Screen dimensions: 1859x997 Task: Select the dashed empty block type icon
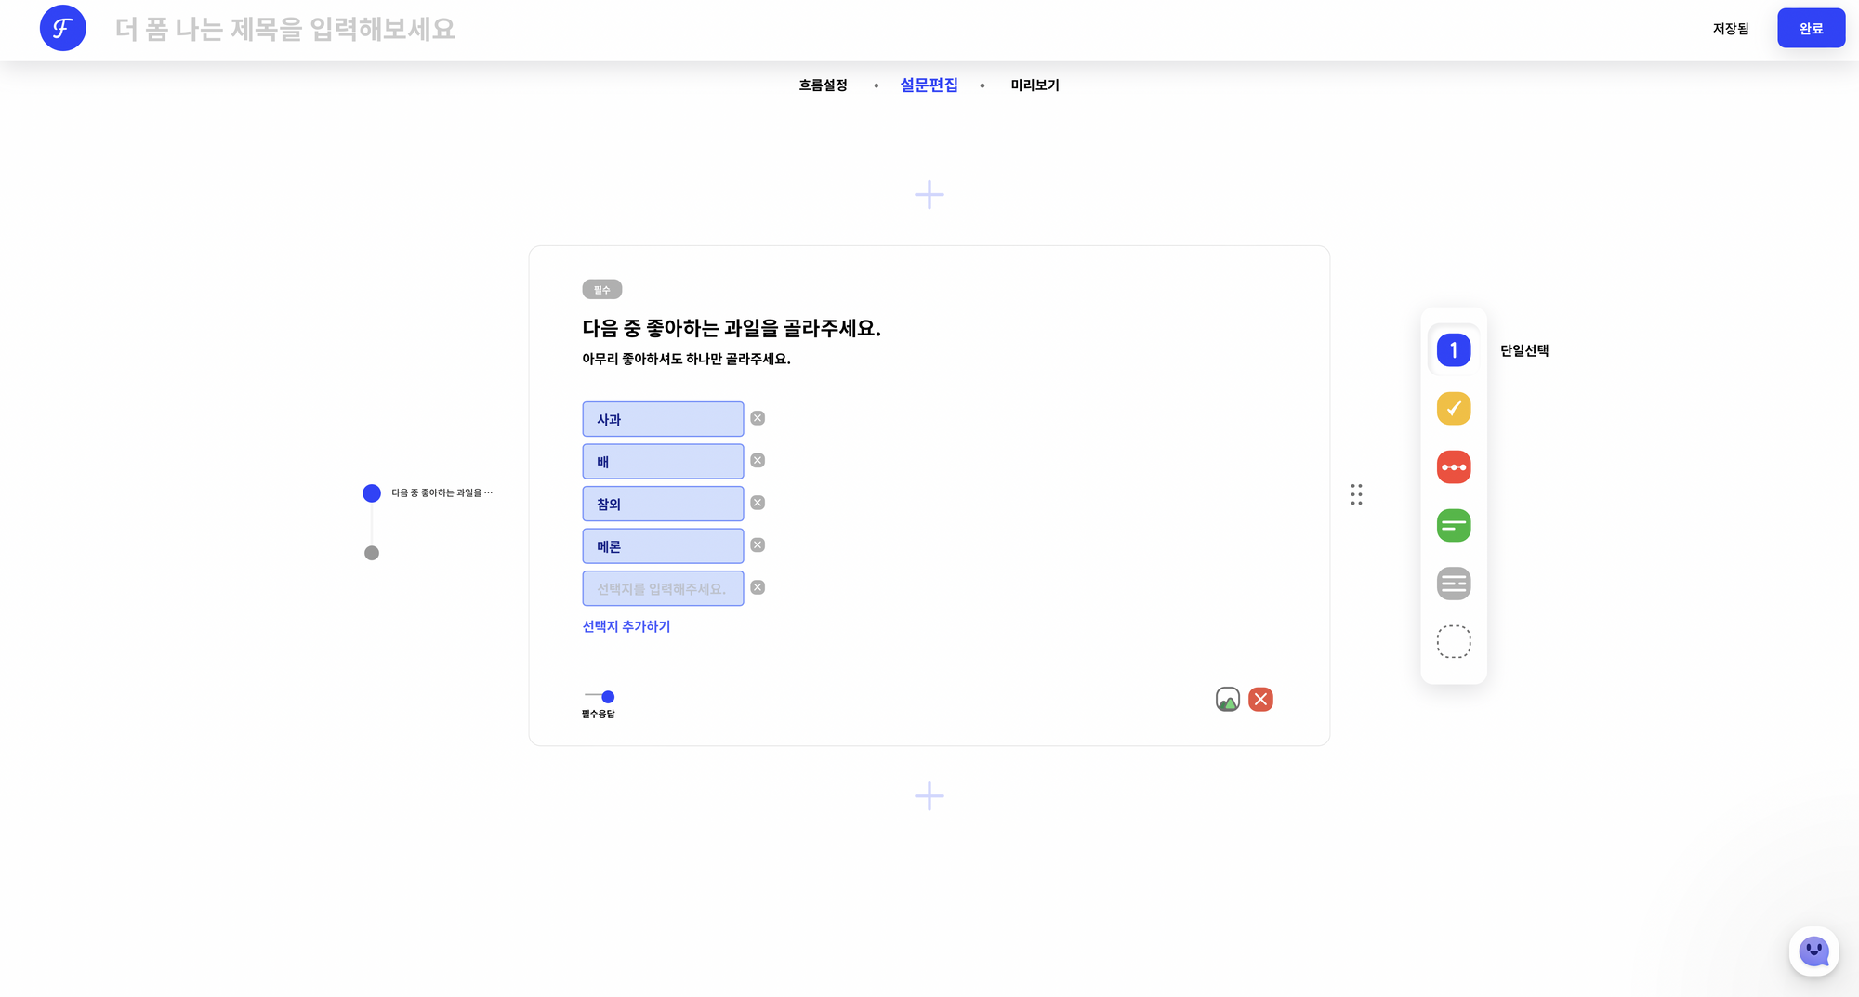1453,642
